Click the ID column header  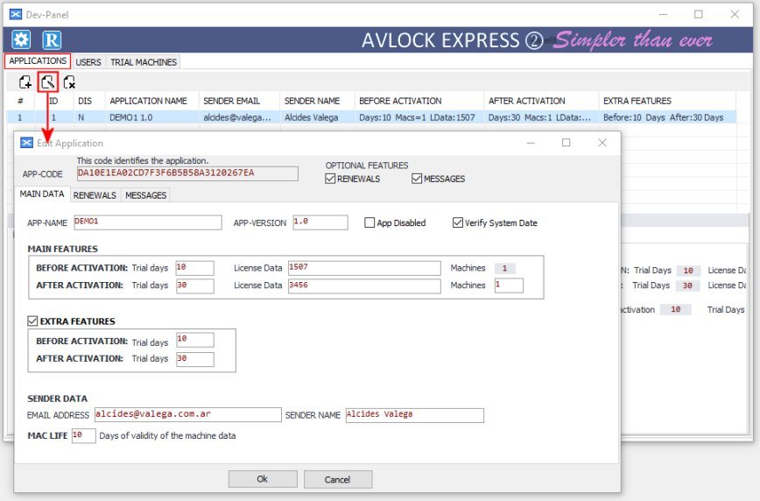point(53,101)
